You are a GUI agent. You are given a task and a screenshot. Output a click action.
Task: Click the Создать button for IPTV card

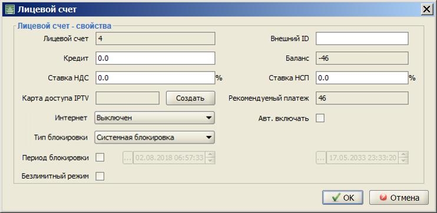[191, 99]
